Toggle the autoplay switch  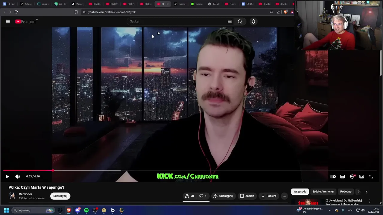(x=333, y=176)
